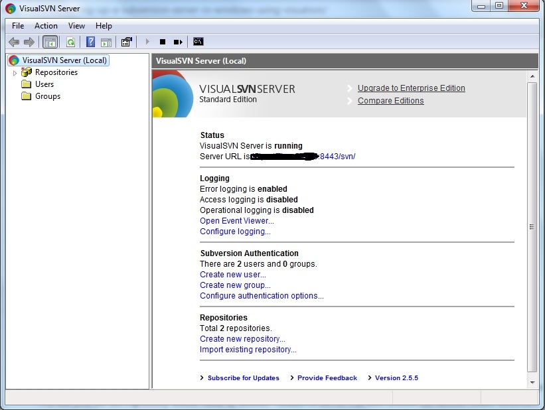
Task: Click the Forward navigation arrow in the toolbar
Action: click(29, 41)
